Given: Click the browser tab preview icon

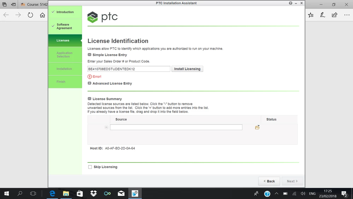Looking at the screenshot, I should coord(4,5).
